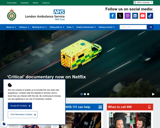This screenshot has width=160, height=128.
Task: Click the When to call 999 photo
Action: pyautogui.click(x=130, y=120)
